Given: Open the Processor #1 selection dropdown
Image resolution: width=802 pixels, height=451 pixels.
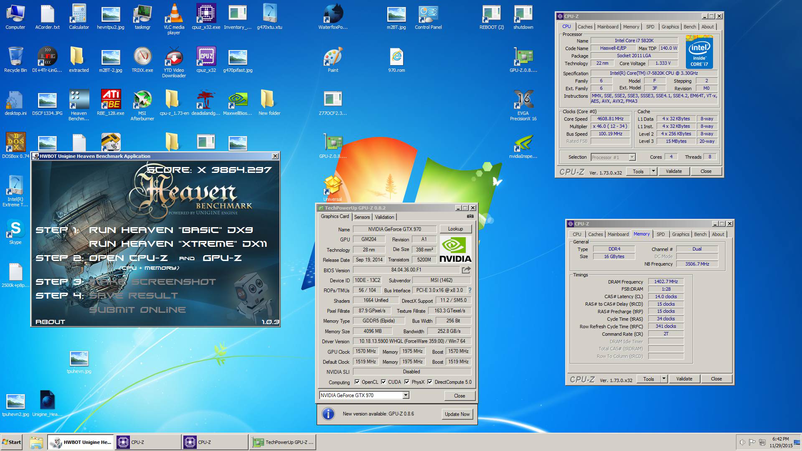Looking at the screenshot, I should point(632,157).
